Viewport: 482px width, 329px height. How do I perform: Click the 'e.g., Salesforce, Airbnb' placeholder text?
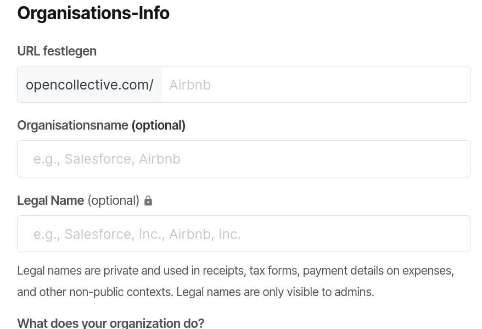point(107,159)
